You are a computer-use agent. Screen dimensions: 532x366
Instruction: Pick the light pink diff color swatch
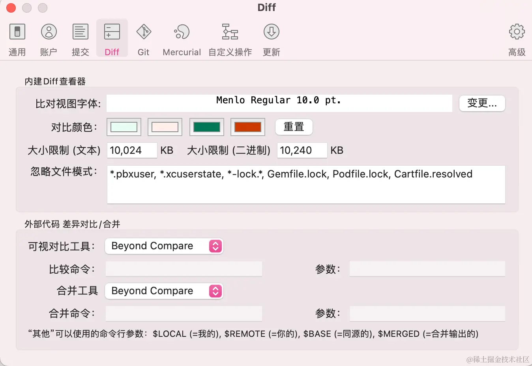[x=165, y=127]
